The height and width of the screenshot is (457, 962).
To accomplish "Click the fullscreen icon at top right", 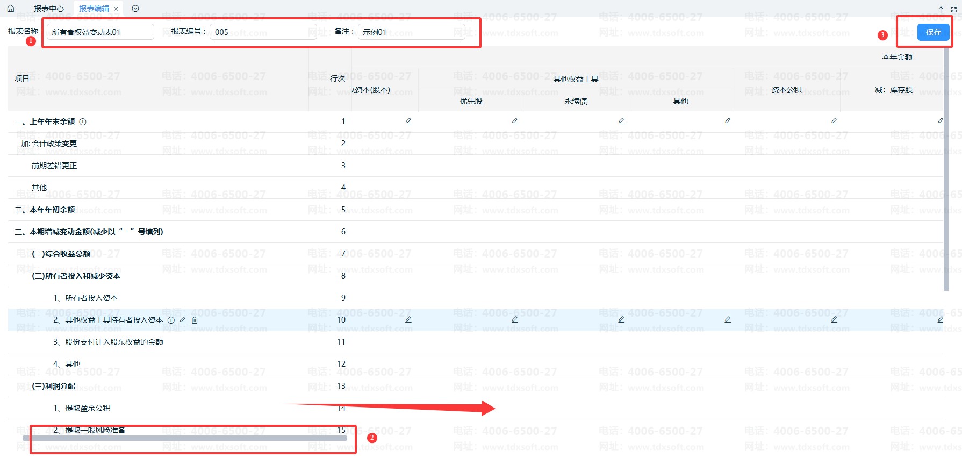I will (x=954, y=9).
